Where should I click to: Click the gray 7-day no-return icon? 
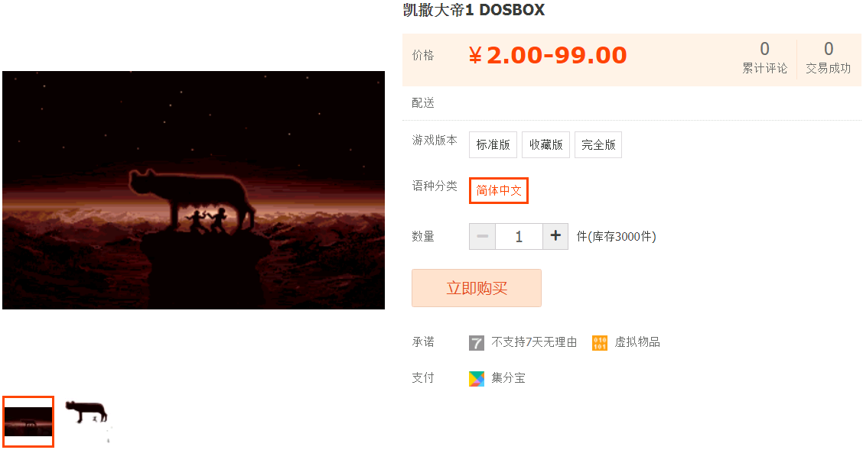(x=476, y=343)
